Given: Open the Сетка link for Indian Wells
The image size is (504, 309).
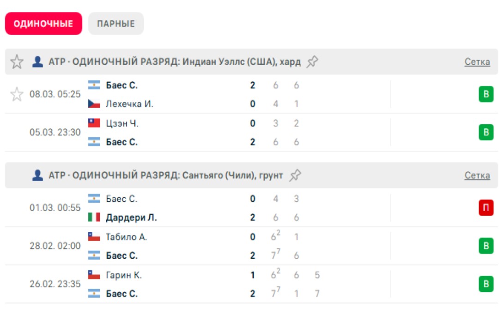Looking at the screenshot, I should [x=477, y=62].
